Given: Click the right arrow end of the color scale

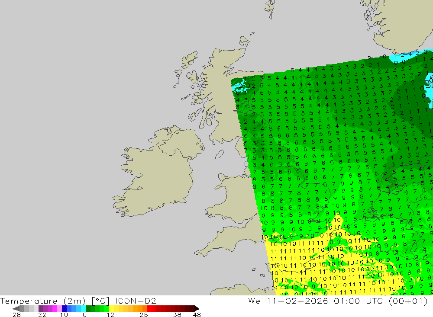Looking at the screenshot, I should pyautogui.click(x=197, y=308).
